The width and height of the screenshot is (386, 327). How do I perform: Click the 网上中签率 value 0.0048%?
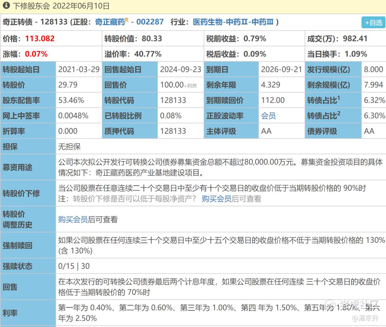pyautogui.click(x=73, y=116)
